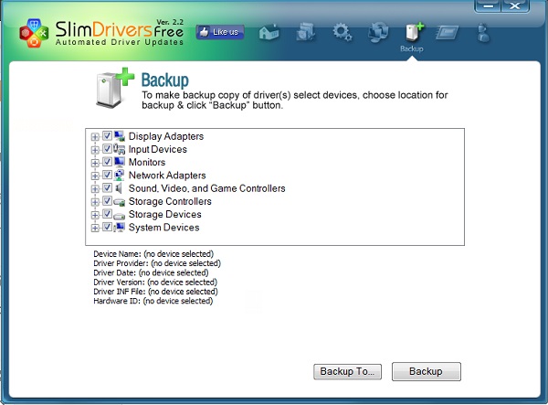
Task: Click the Driver Version: (no device selected) text
Action: coord(155,282)
